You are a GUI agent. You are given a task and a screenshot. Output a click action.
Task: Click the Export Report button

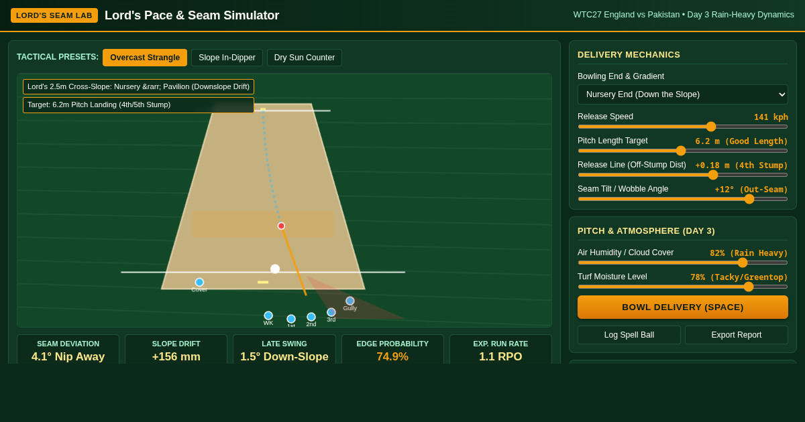coord(737,335)
